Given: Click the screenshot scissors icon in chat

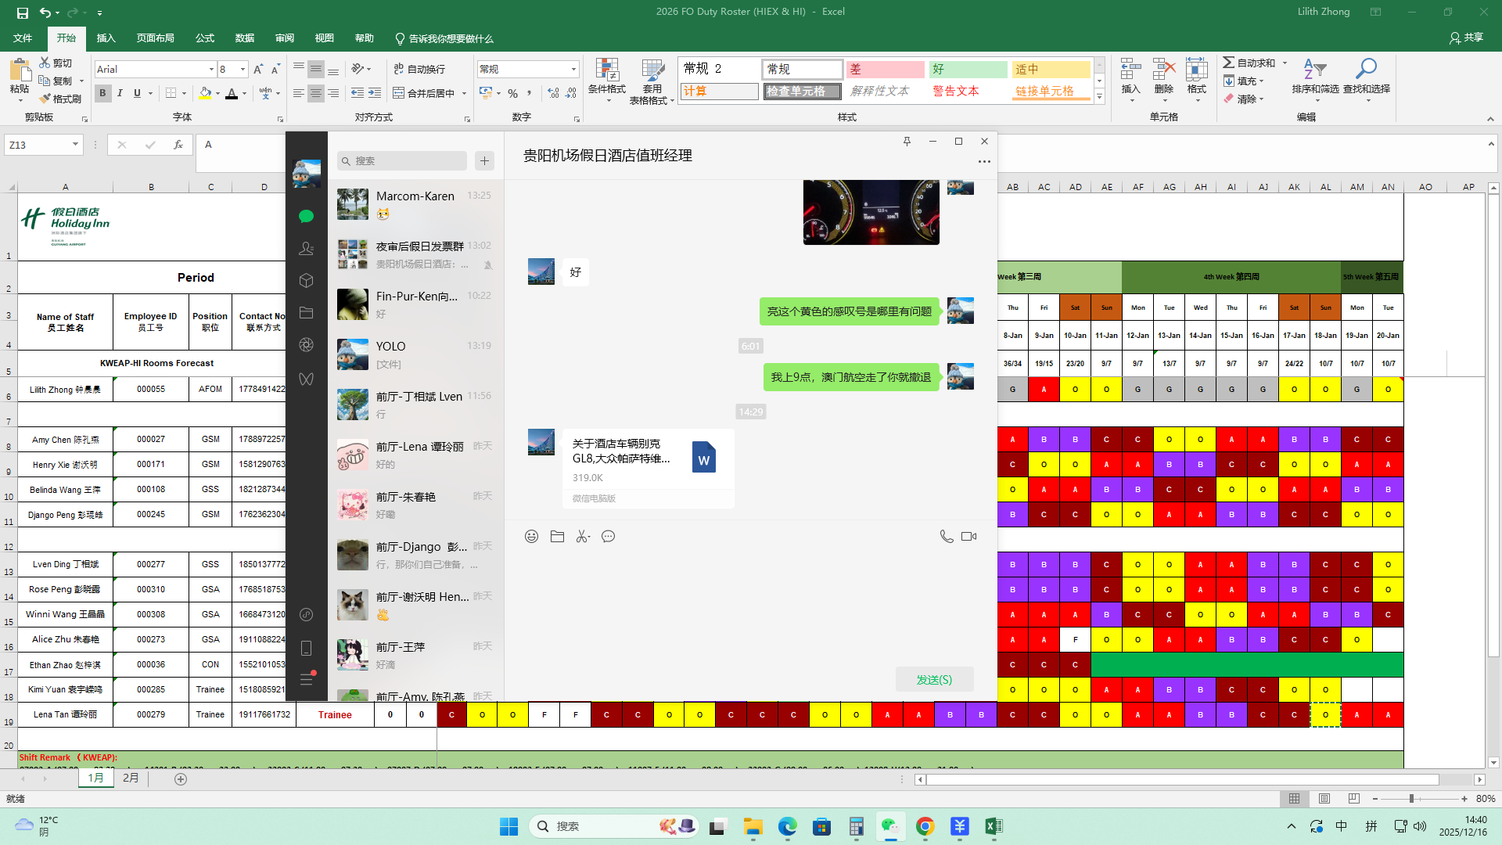Looking at the screenshot, I should click(583, 537).
